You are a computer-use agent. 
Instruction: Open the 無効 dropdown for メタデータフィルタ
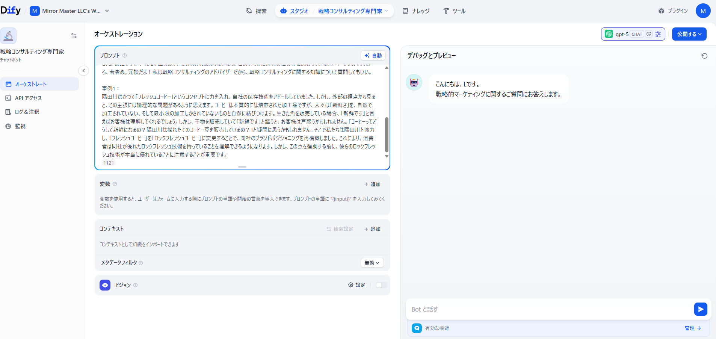point(371,263)
